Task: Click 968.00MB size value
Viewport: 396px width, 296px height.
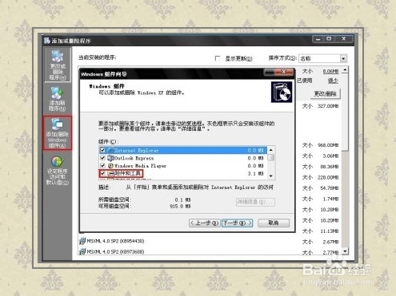Action: [328, 145]
